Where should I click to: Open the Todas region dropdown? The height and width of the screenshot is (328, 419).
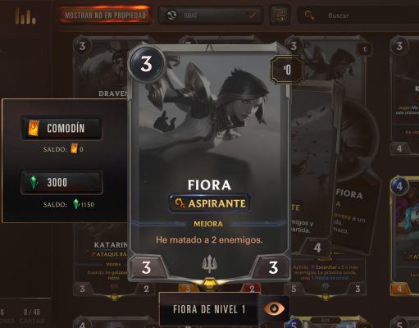211,16
